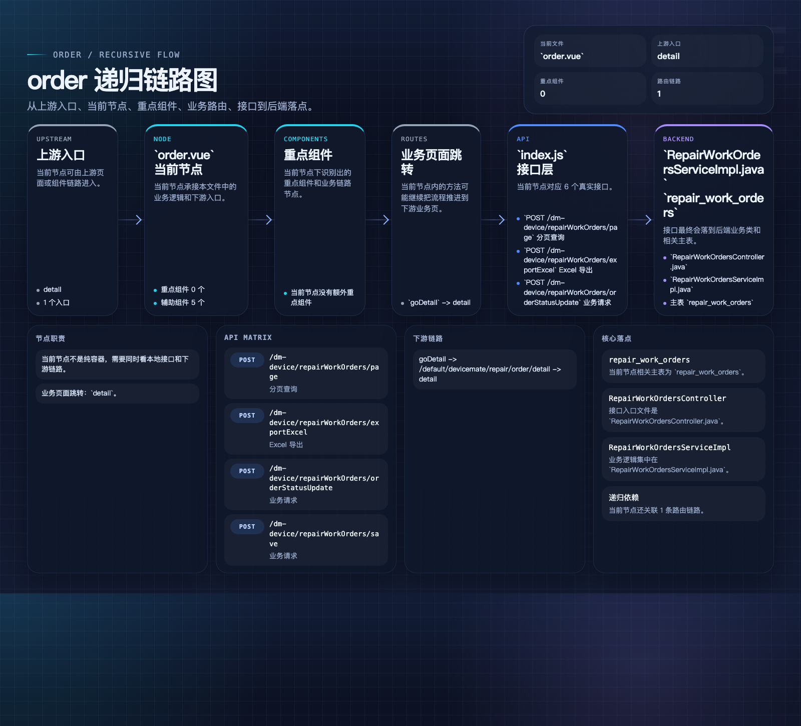Select the repair_work_orders item in 核心落点
Viewport: 801px width, 726px height.
[683, 367]
